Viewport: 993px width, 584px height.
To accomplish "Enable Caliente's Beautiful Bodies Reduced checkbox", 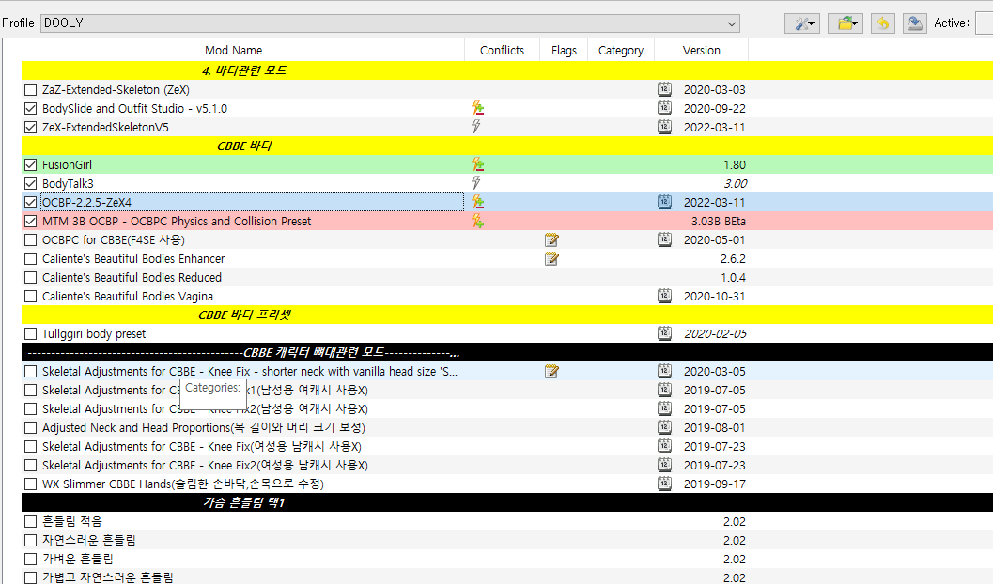I will click(30, 277).
